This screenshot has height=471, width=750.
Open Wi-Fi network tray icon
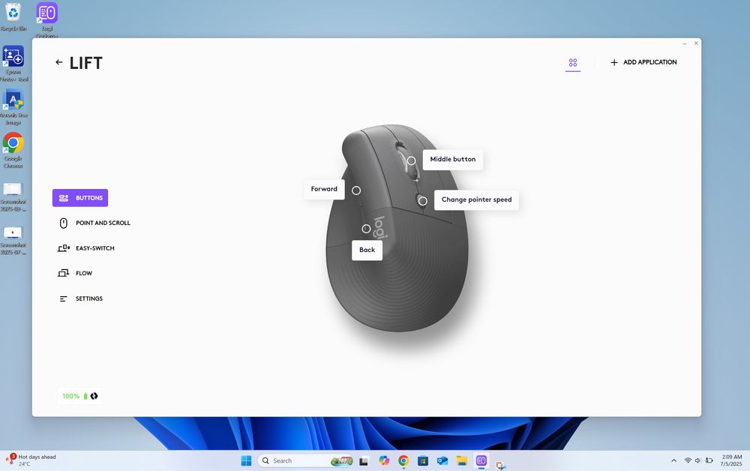pyautogui.click(x=688, y=460)
